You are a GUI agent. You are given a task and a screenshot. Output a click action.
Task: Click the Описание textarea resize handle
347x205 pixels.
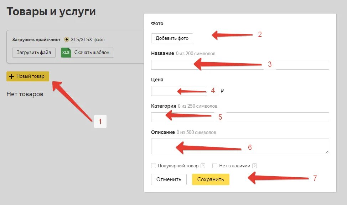327,152
